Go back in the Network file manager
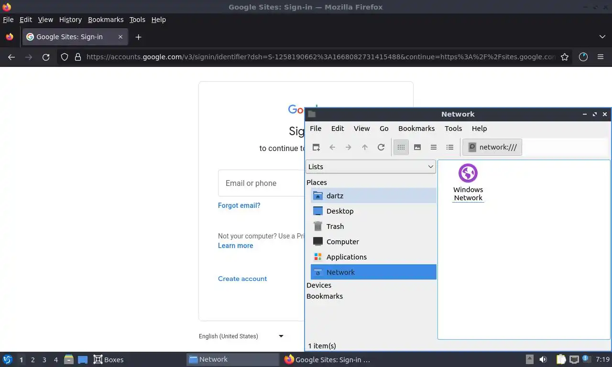This screenshot has height=367, width=612. click(332, 147)
